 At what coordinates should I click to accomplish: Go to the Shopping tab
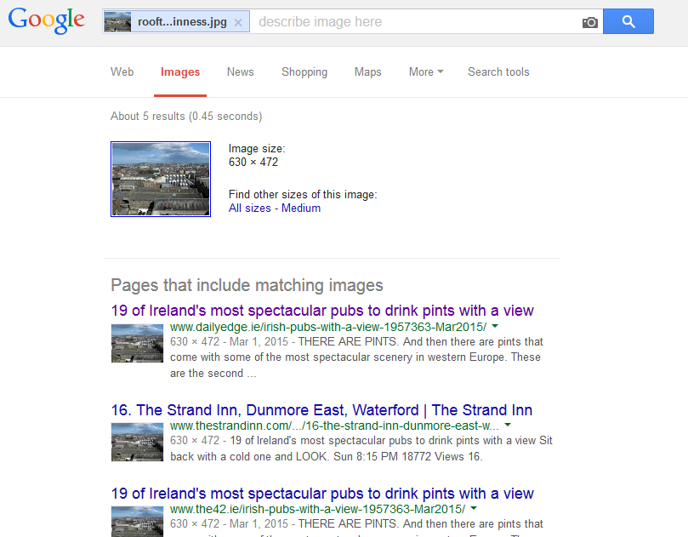[304, 72]
